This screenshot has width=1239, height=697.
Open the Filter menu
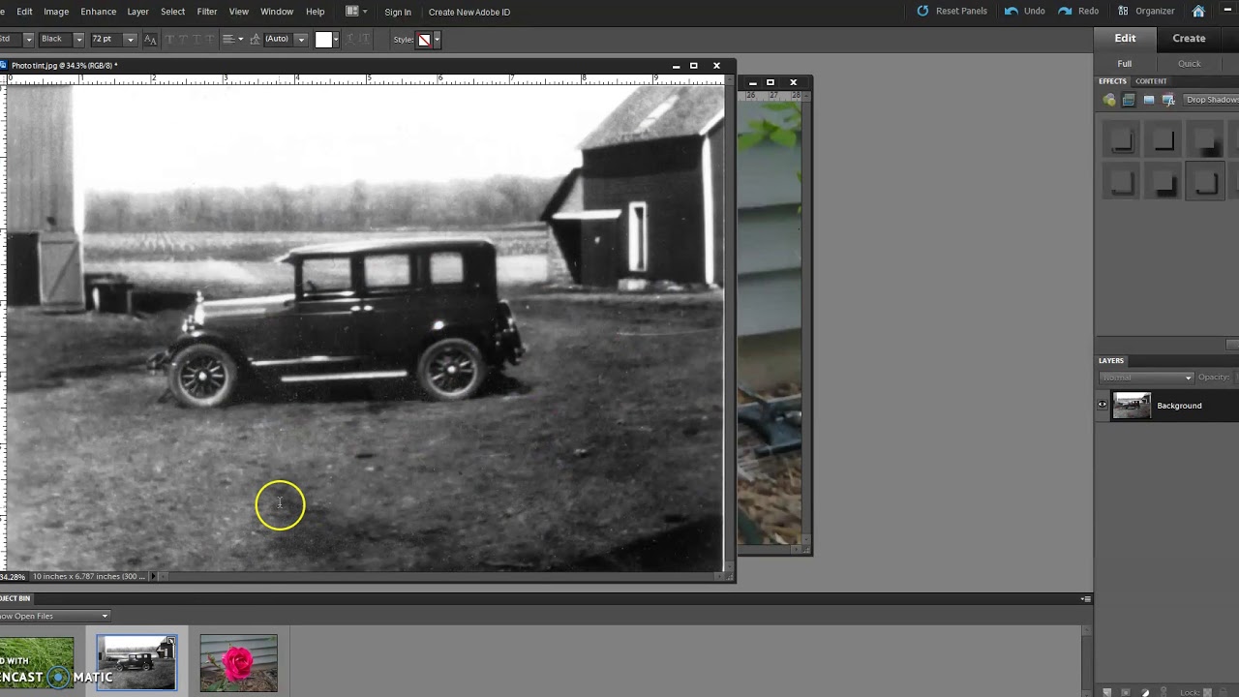[x=206, y=12]
